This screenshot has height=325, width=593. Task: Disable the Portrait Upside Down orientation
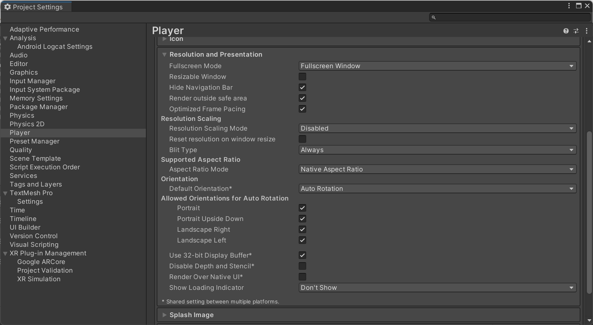coord(302,219)
